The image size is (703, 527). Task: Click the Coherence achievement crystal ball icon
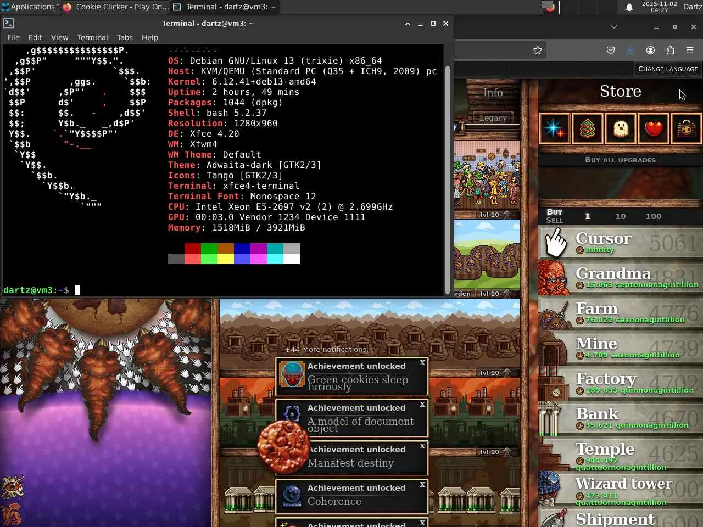click(x=292, y=496)
